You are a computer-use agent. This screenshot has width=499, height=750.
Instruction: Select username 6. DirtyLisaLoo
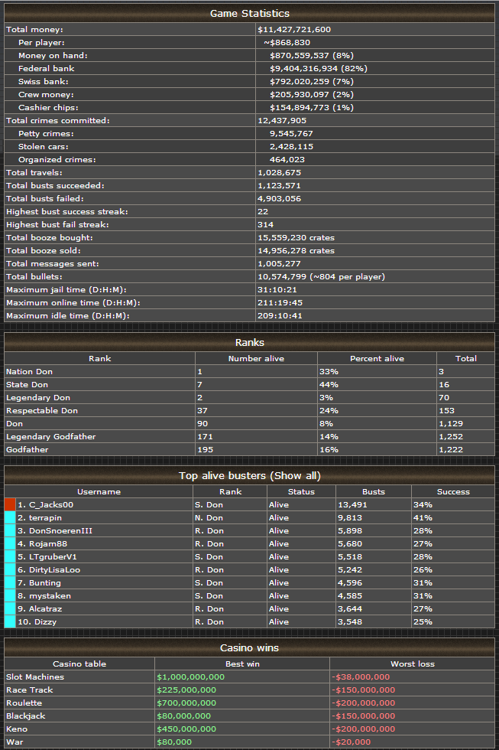(49, 569)
